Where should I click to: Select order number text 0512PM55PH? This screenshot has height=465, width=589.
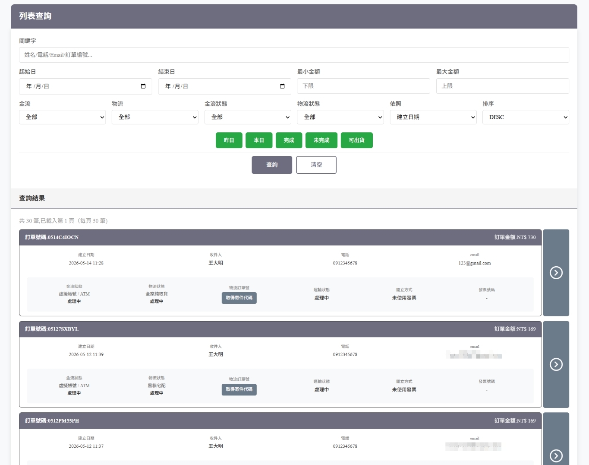(x=63, y=420)
